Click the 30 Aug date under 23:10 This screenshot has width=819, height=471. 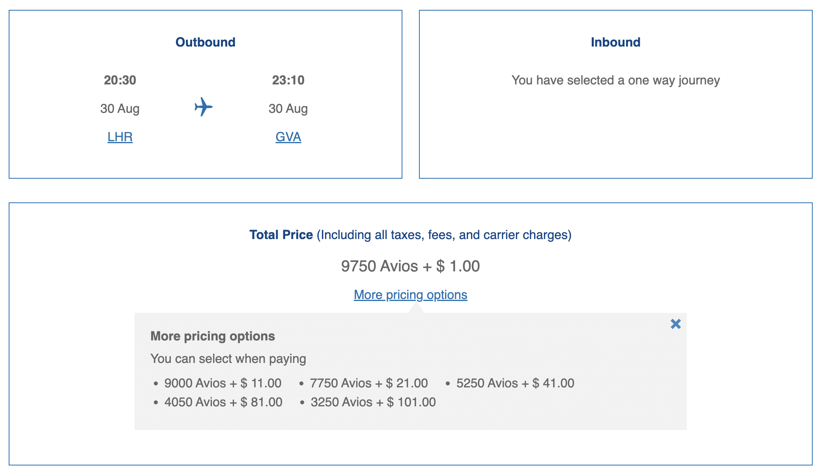(288, 108)
